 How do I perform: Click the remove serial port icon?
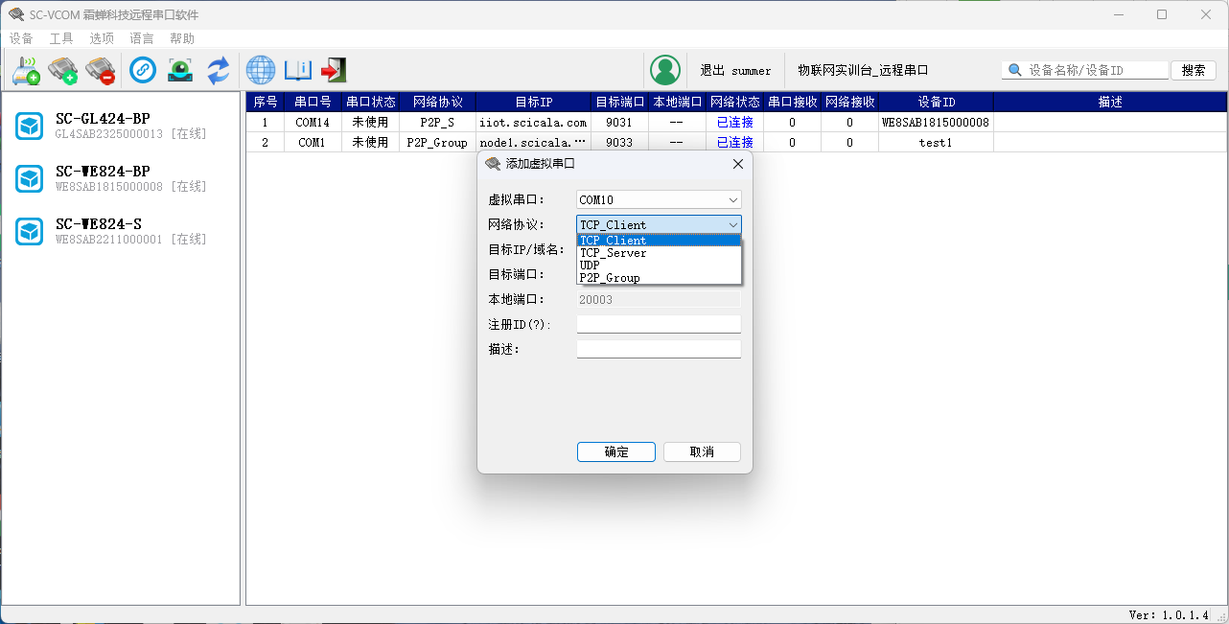pos(100,70)
